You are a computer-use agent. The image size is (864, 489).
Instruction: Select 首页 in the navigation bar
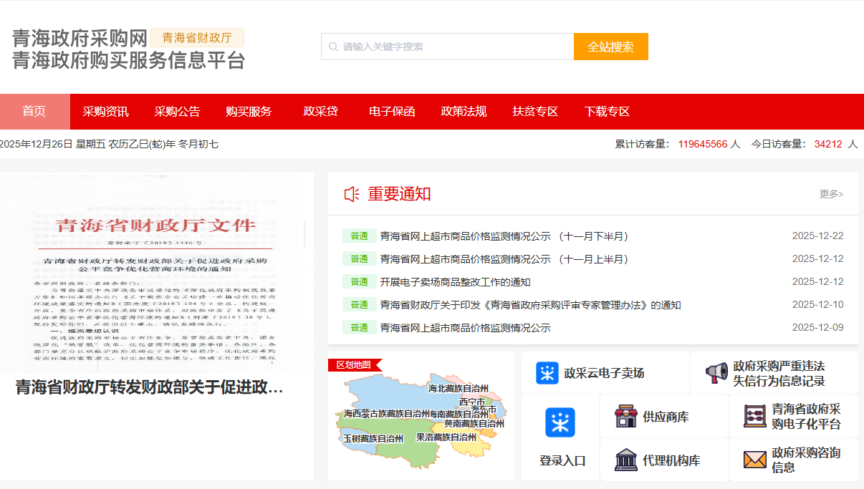pos(34,112)
